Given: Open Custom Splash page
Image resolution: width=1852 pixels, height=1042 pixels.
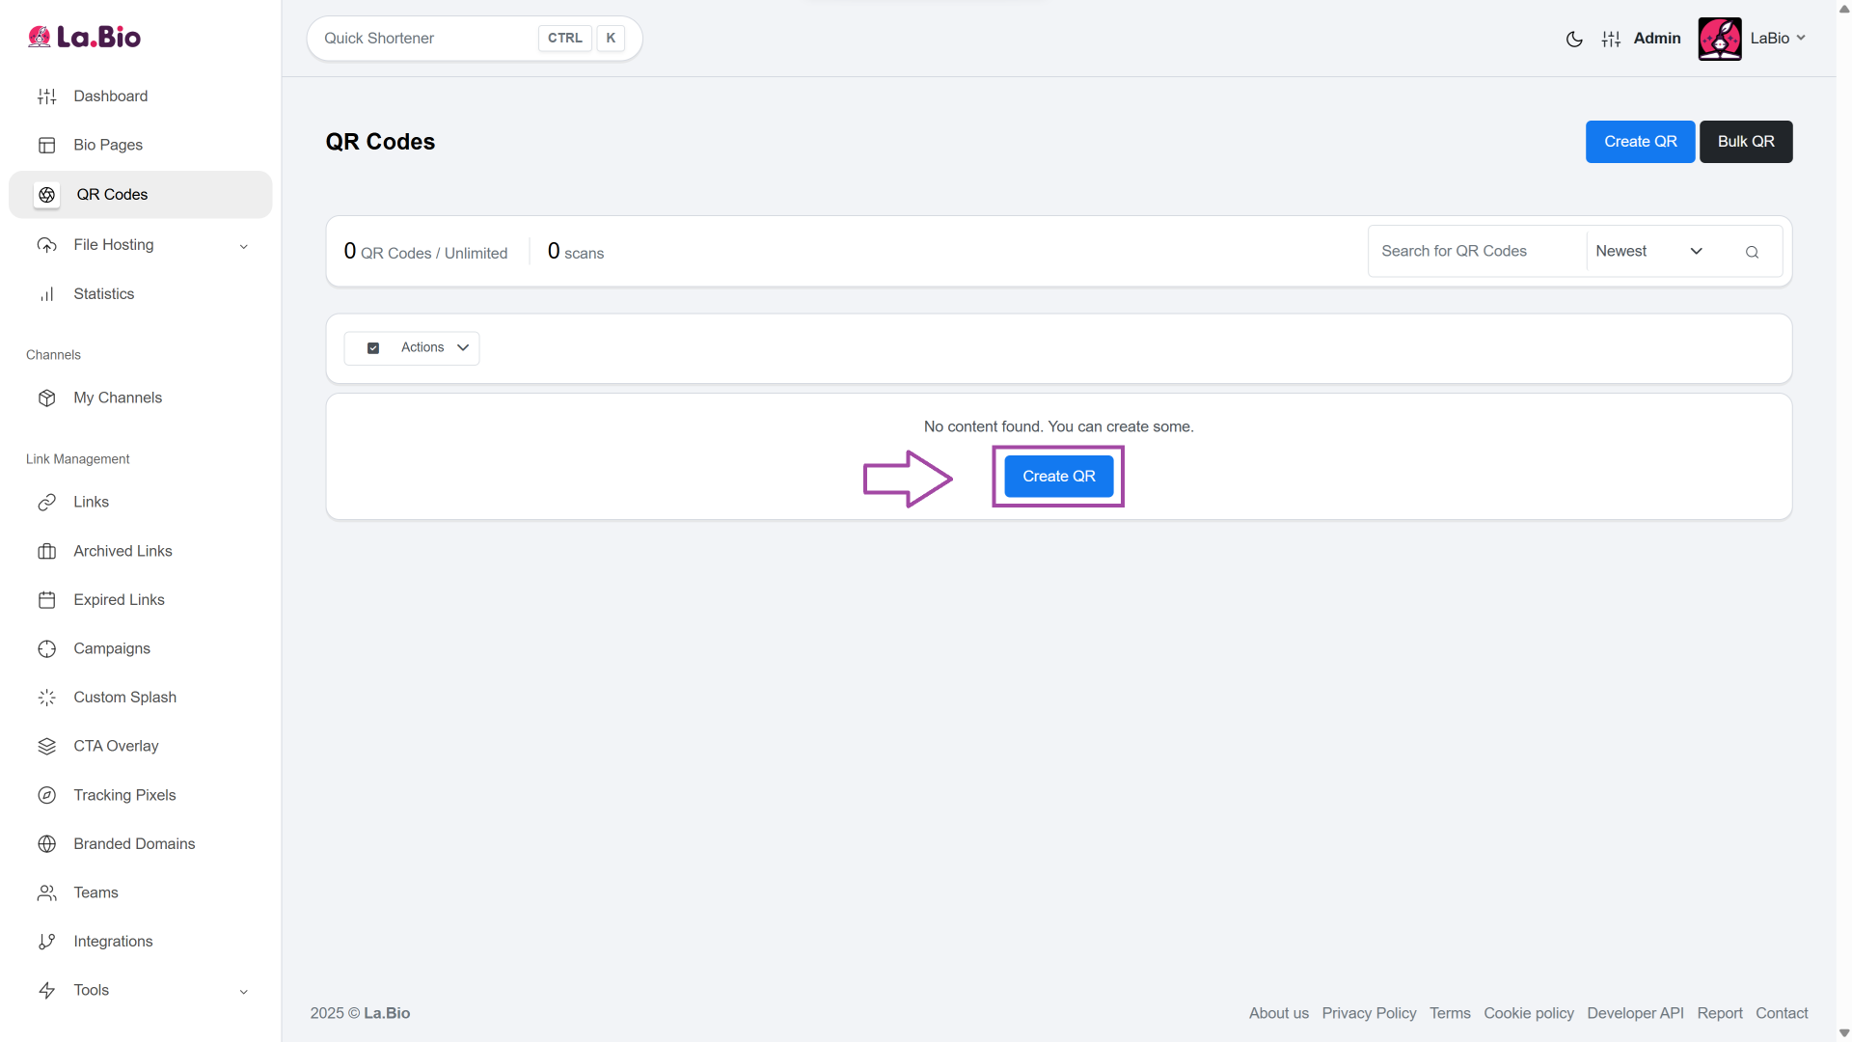Looking at the screenshot, I should pyautogui.click(x=124, y=697).
